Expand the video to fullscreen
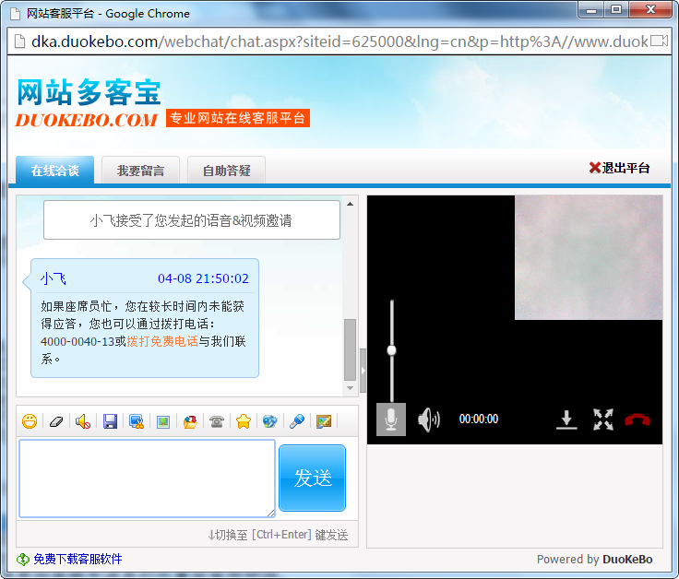 point(603,419)
